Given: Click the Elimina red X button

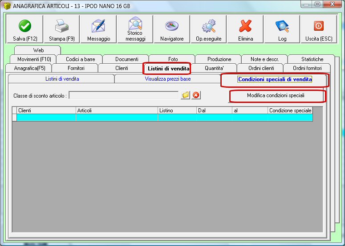Looking at the screenshot, I should [x=245, y=29].
